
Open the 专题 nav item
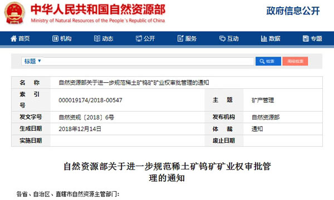(x=312, y=38)
